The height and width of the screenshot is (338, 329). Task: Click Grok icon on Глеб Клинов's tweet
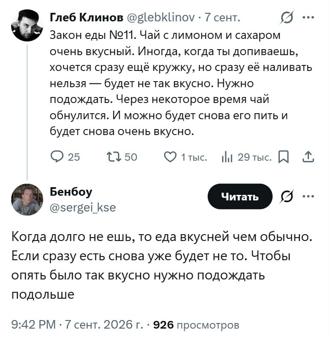pos(287,17)
